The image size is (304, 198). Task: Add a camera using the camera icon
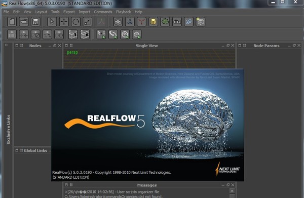[x=177, y=22]
